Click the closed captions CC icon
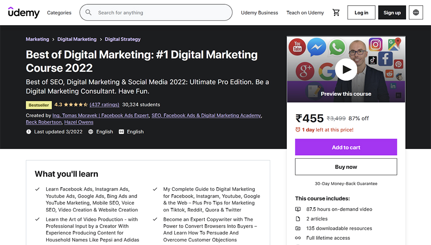Viewport: 431px width, 245px height. pos(121,132)
